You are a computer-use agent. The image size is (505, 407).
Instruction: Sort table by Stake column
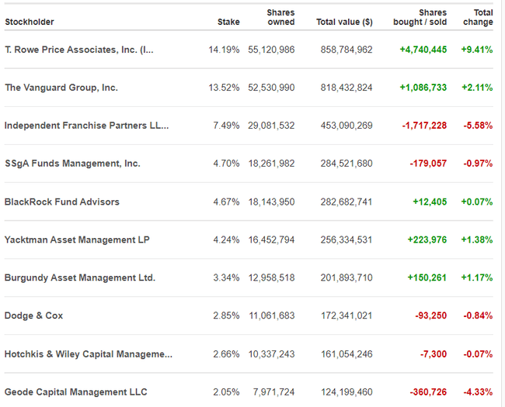[228, 22]
